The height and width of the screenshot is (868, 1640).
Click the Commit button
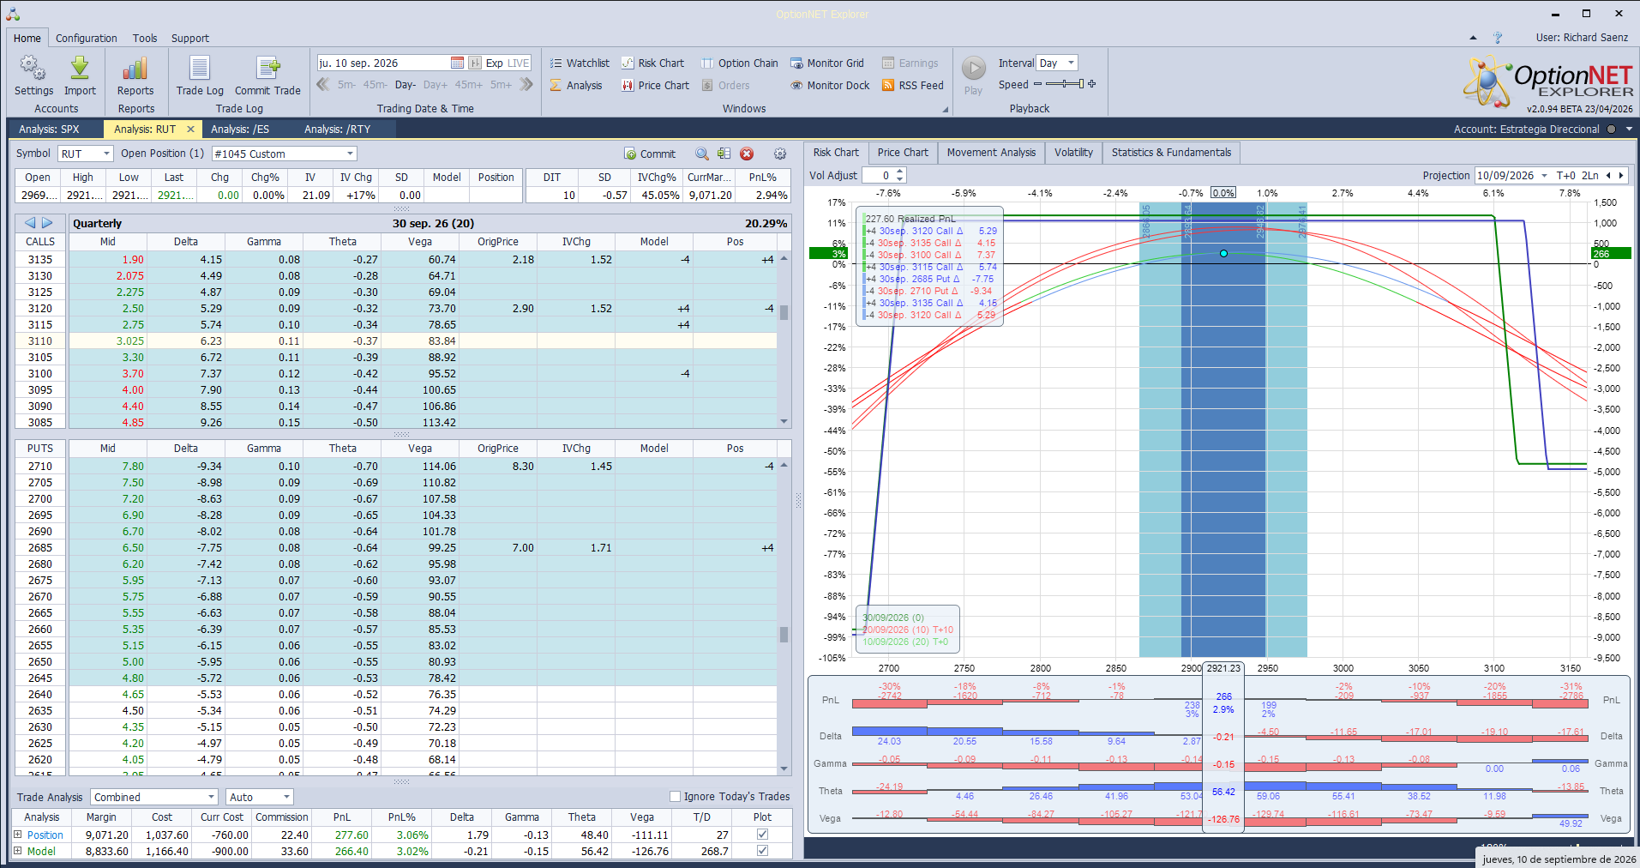coord(650,154)
